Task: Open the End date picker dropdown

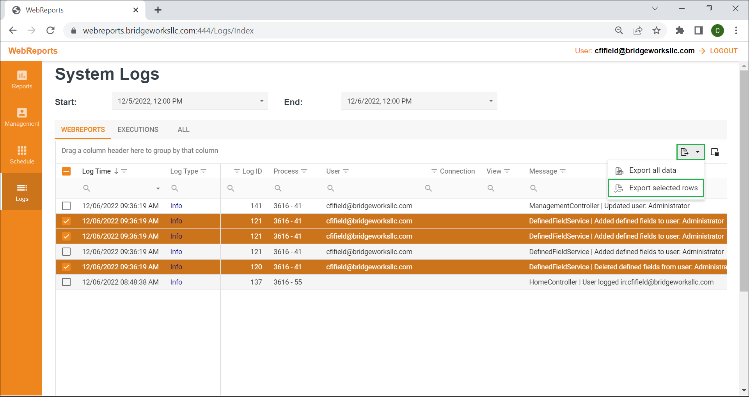Action: tap(490, 101)
